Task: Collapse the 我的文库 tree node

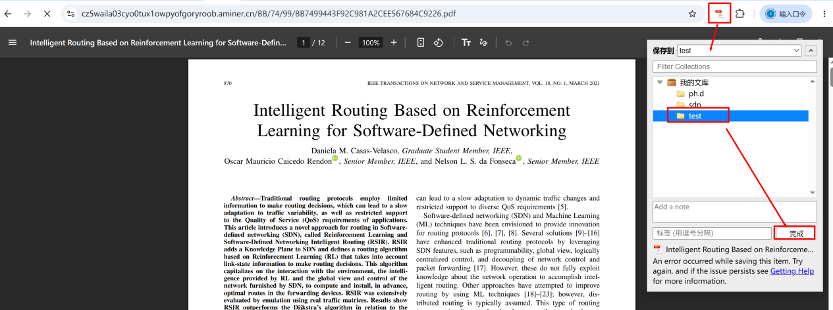Action: (660, 82)
